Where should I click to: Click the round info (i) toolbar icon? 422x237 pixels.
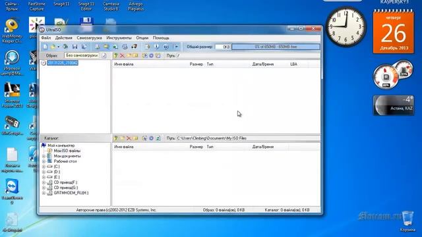157,47
